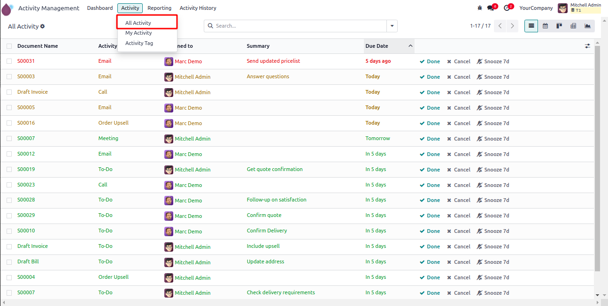This screenshot has width=608, height=306.
Task: Click summary 'Follow-up on satisfaction'
Action: 277,200
